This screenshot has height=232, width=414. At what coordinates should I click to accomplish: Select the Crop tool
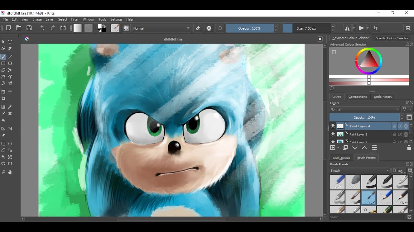coord(4,99)
